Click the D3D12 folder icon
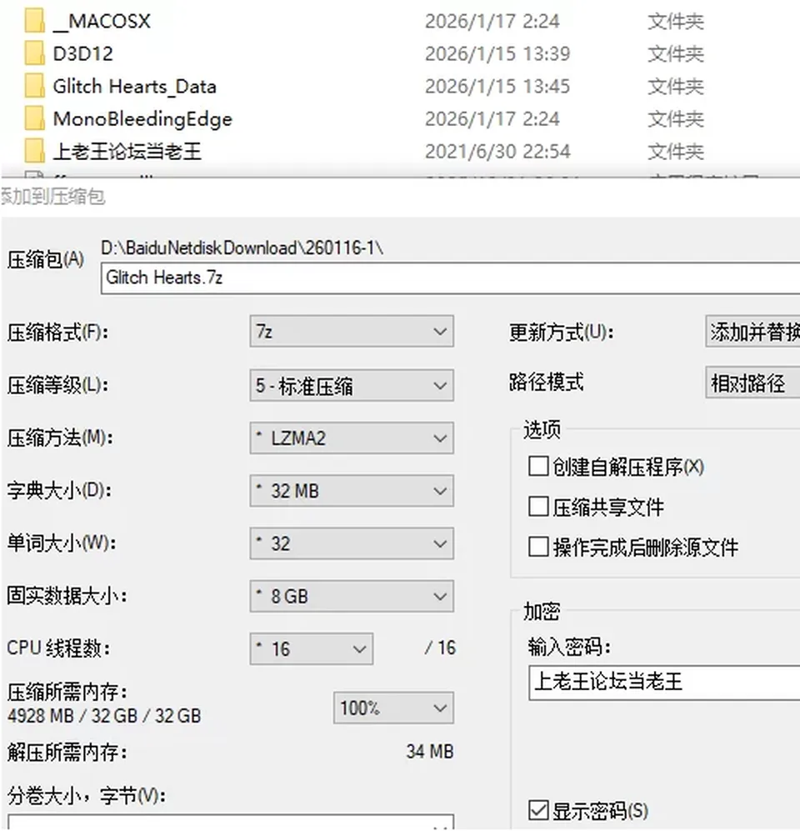Image resolution: width=800 pixels, height=831 pixels. coord(34,53)
